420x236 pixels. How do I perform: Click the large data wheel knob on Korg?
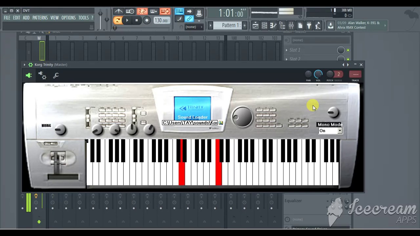pos(242,117)
